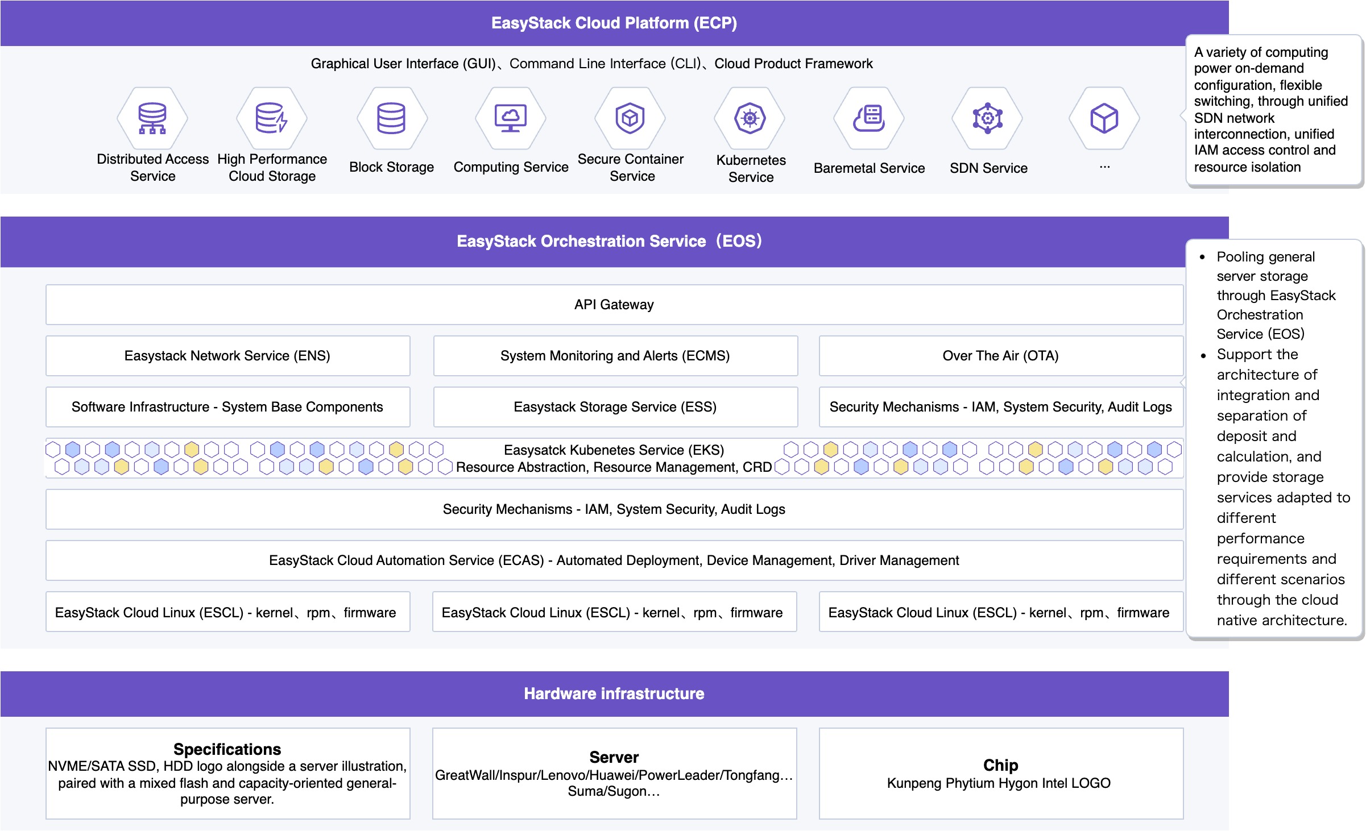Image resolution: width=1366 pixels, height=831 pixels.
Task: Click the cube icon above the ellipsis
Action: [x=1104, y=118]
